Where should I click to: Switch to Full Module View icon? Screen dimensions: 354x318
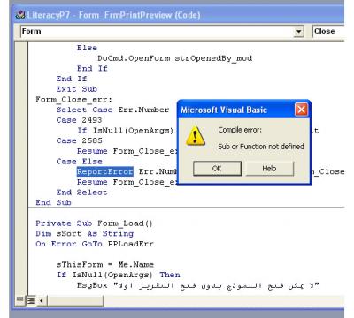click(31, 300)
